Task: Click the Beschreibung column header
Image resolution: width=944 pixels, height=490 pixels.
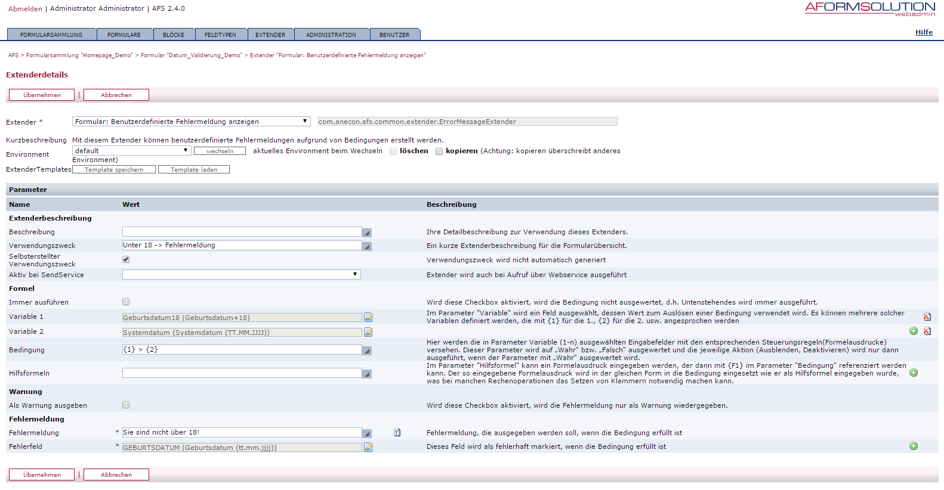Action: click(451, 204)
